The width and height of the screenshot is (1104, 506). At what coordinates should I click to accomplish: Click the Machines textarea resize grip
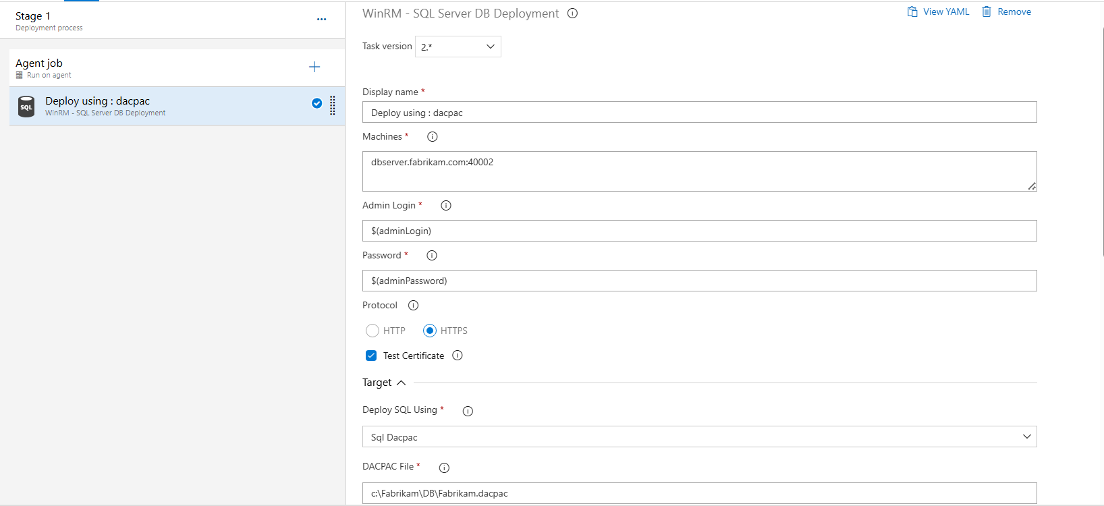tap(1032, 186)
